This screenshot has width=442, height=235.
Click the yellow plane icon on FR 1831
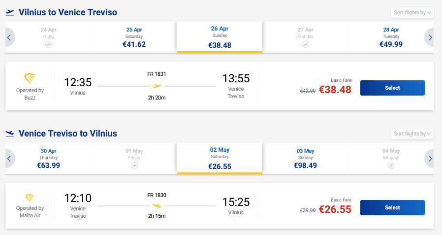157,86
